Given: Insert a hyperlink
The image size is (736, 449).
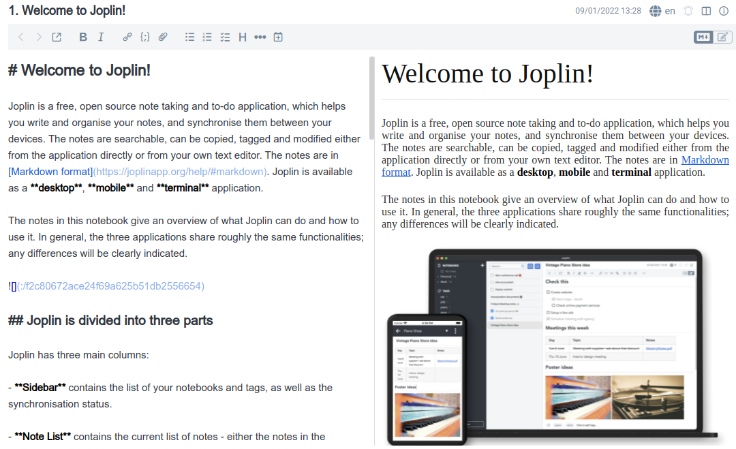Looking at the screenshot, I should point(127,37).
